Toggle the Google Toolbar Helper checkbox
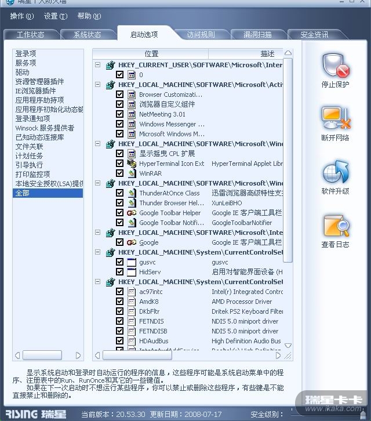 pos(120,213)
